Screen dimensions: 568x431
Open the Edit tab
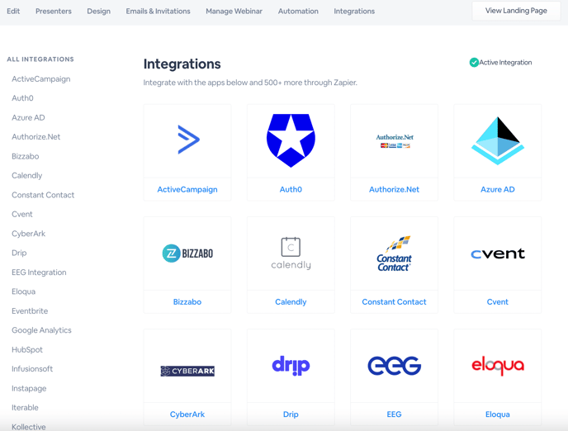point(13,12)
